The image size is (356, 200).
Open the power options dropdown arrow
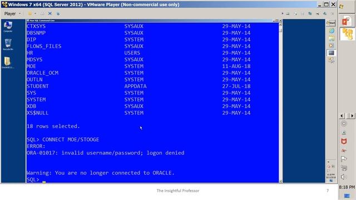pos(35,13)
